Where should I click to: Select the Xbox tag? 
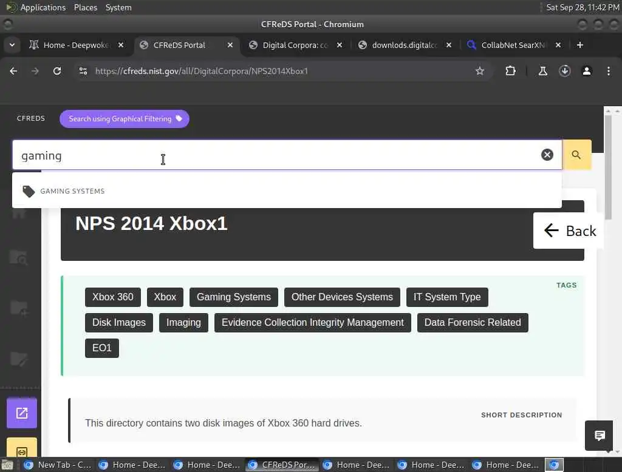click(x=165, y=297)
